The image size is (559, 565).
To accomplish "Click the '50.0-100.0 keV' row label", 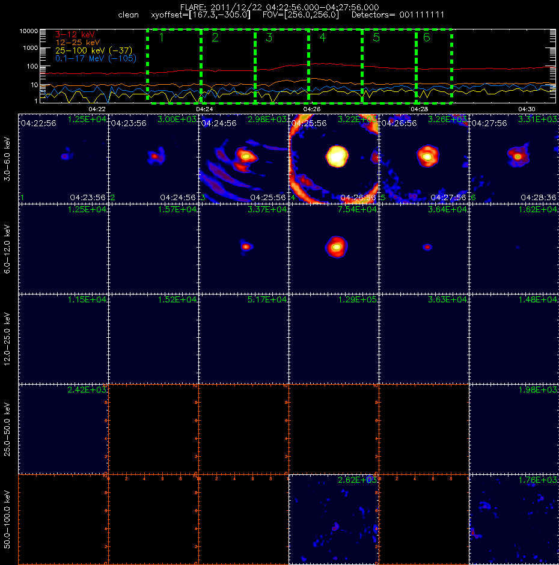I will click(x=7, y=519).
